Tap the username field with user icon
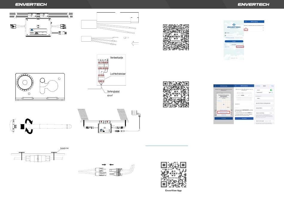This screenshot has height=201, width=284. [234, 33]
